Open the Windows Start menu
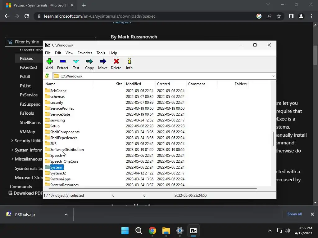The height and width of the screenshot is (238, 318). 125,231
